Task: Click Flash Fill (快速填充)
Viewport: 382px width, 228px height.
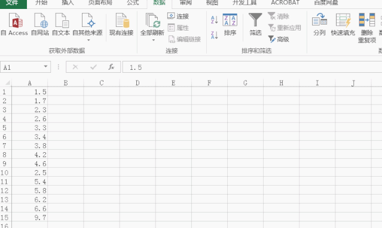Action: pos(343,24)
